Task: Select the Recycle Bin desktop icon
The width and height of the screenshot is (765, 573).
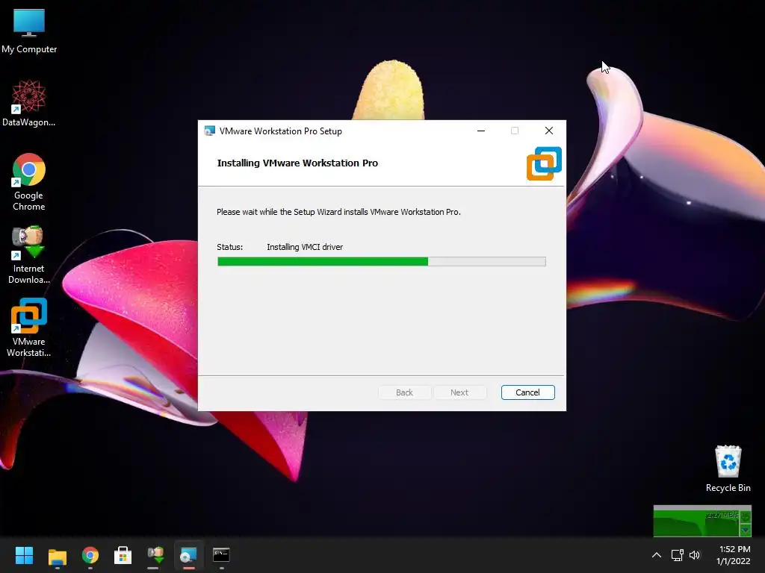Action: pyautogui.click(x=728, y=469)
